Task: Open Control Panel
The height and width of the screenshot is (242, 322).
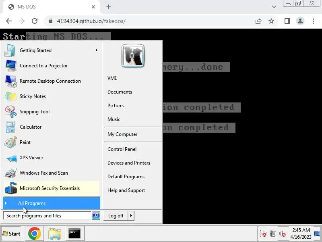Action: (x=122, y=149)
